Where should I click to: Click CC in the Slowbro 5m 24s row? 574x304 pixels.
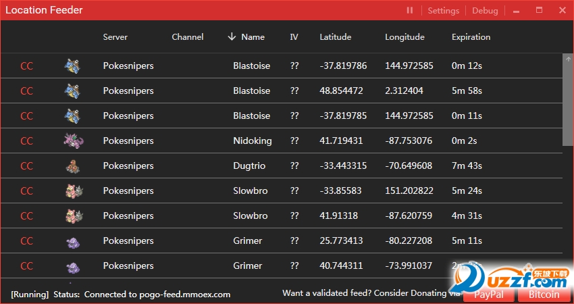(x=26, y=191)
